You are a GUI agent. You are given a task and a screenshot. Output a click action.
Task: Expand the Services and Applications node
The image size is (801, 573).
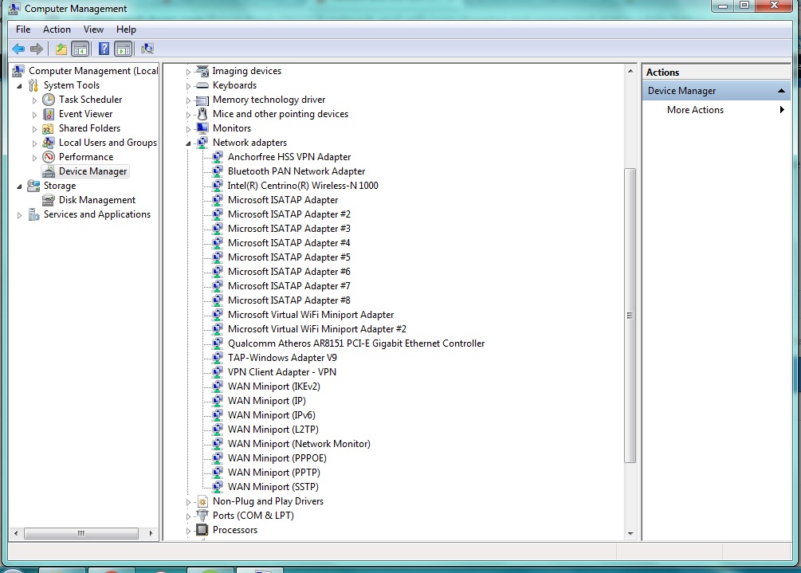click(x=19, y=215)
